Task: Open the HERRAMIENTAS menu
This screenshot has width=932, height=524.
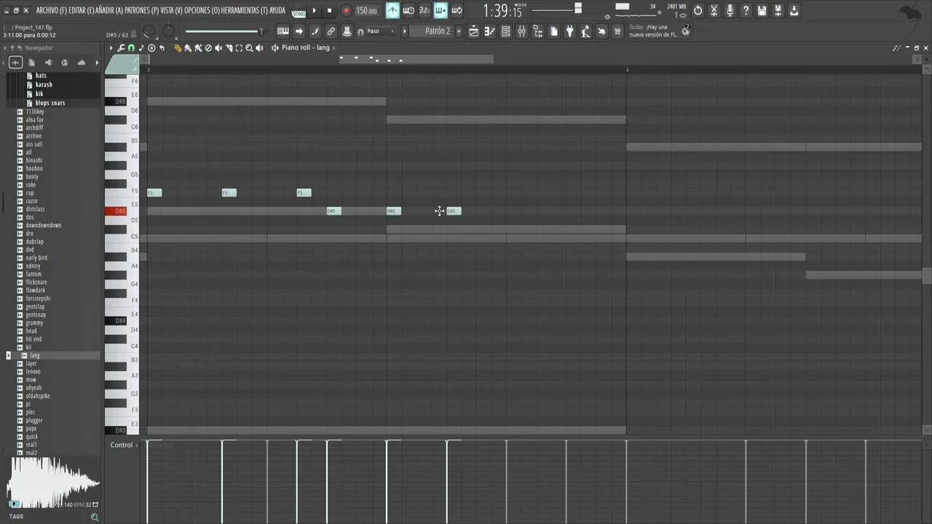Action: coord(244,10)
